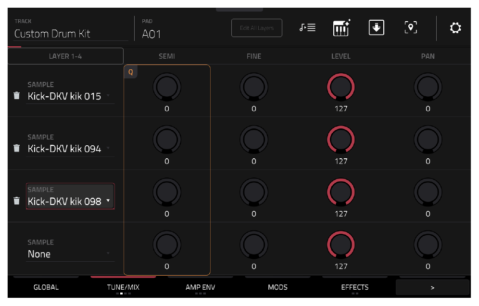This screenshot has width=479, height=306.
Task: Click the PAN knob for kik 015
Action: coord(428,87)
